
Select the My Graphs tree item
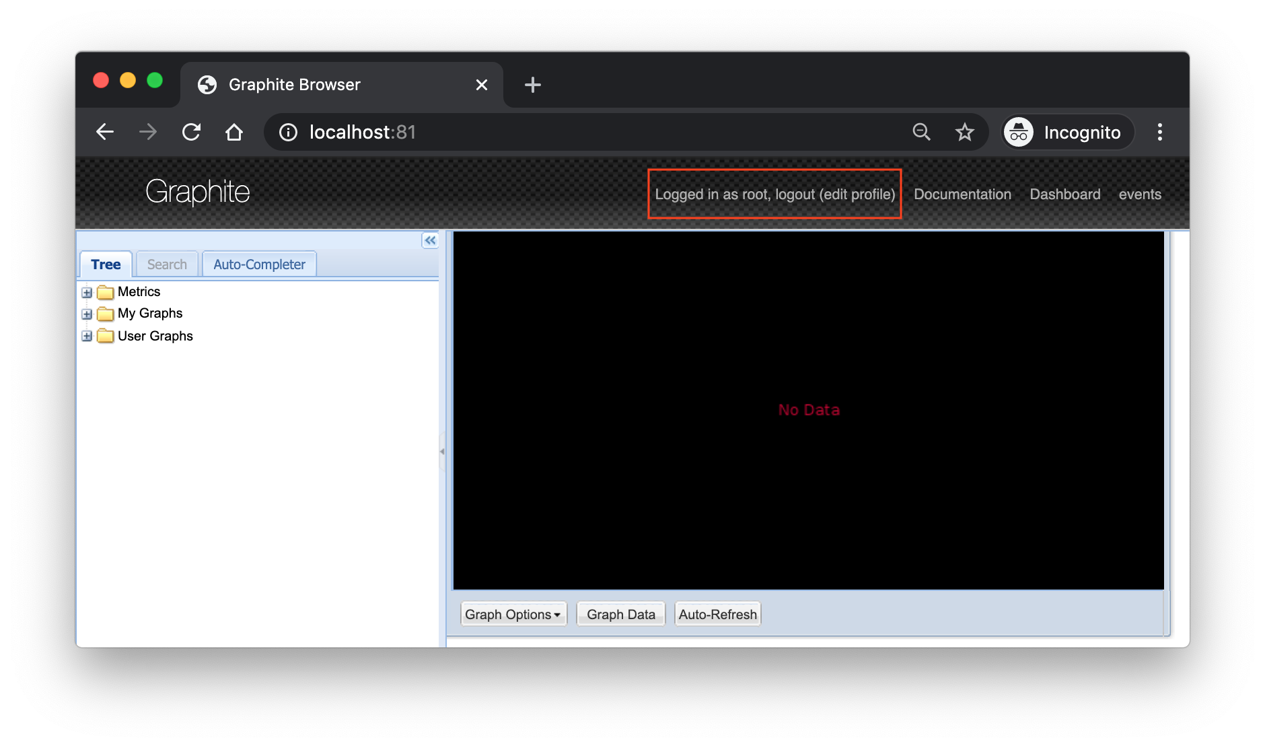click(150, 314)
